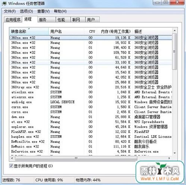
Task: Click the vertical scrollbar up arrow
Action: (175, 31)
